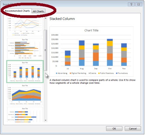Click the Chart Title in the preview

(x=91, y=31)
